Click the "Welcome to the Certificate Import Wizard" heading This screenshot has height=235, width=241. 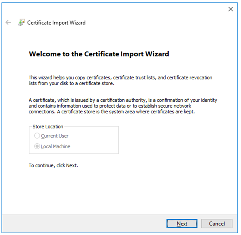pos(99,54)
